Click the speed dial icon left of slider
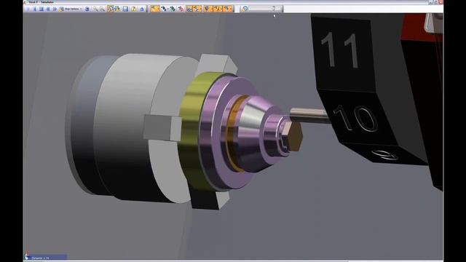 pyautogui.click(x=245, y=9)
